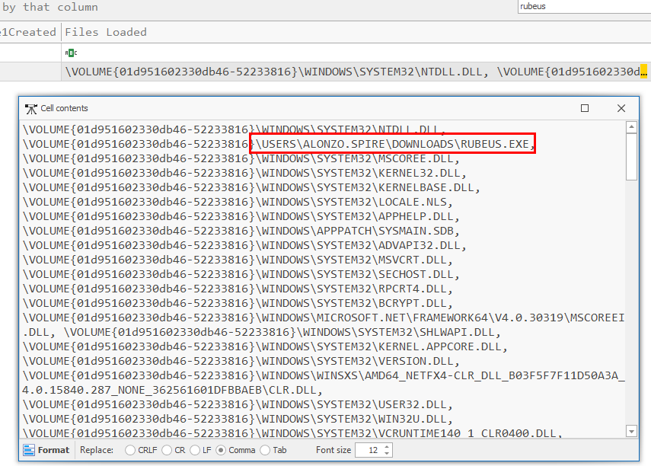Click the KERNEL.APPCORE.DLL line
This screenshot has height=466, width=651.
[265, 346]
